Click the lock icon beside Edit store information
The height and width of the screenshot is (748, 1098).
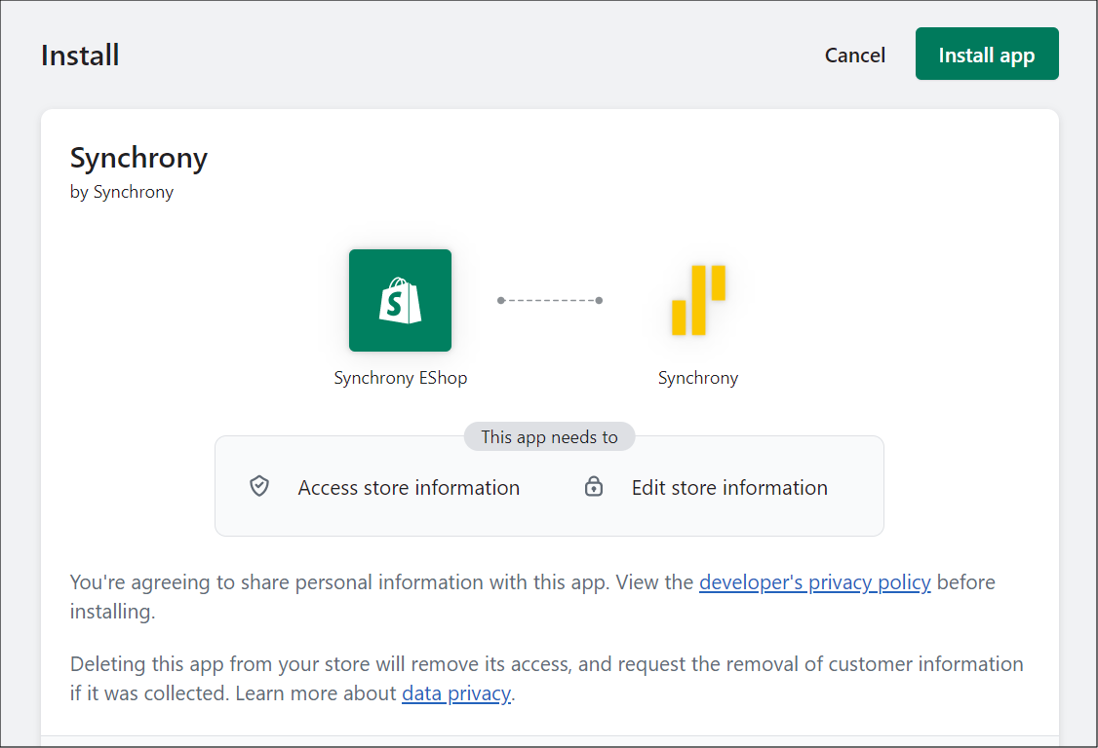pyautogui.click(x=594, y=486)
